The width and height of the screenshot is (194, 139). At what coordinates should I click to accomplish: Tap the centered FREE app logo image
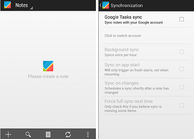(x=48, y=66)
